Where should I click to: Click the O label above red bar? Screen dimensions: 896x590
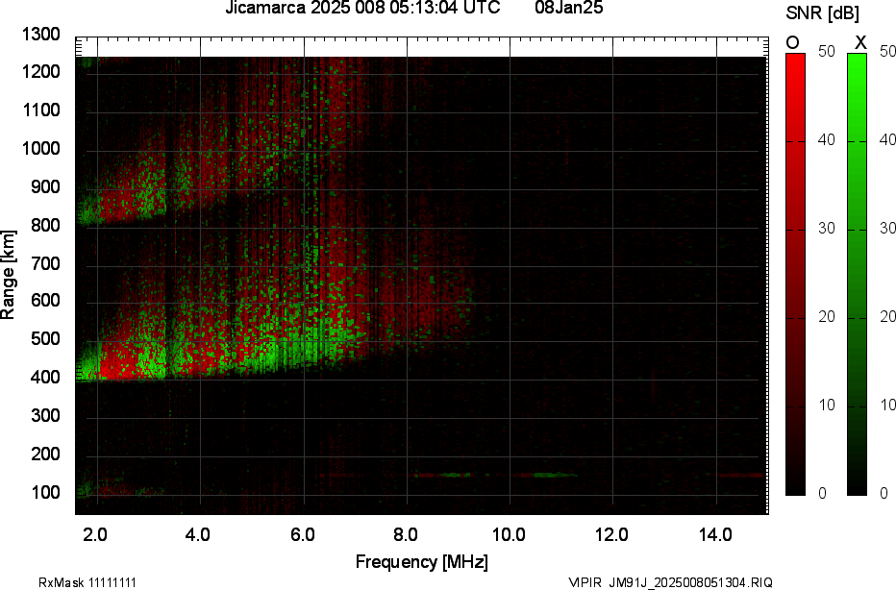[793, 42]
